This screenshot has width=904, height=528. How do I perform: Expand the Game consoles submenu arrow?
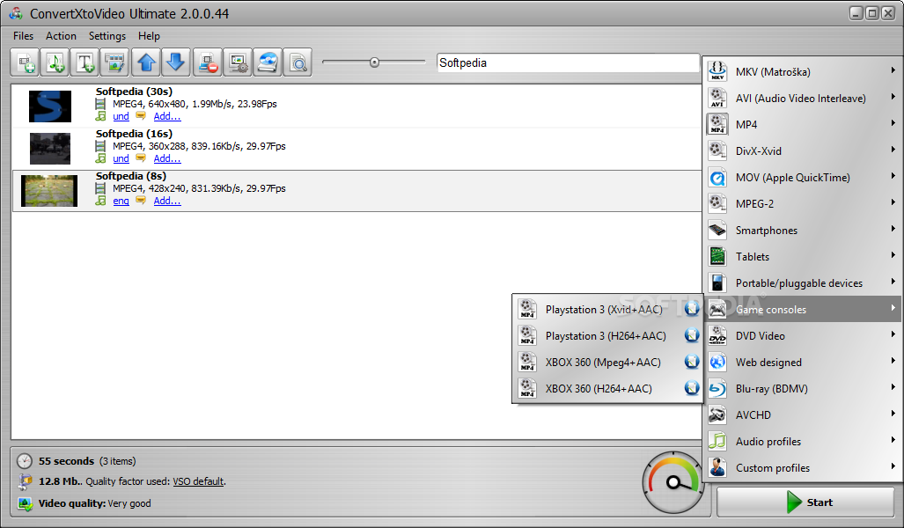point(893,308)
